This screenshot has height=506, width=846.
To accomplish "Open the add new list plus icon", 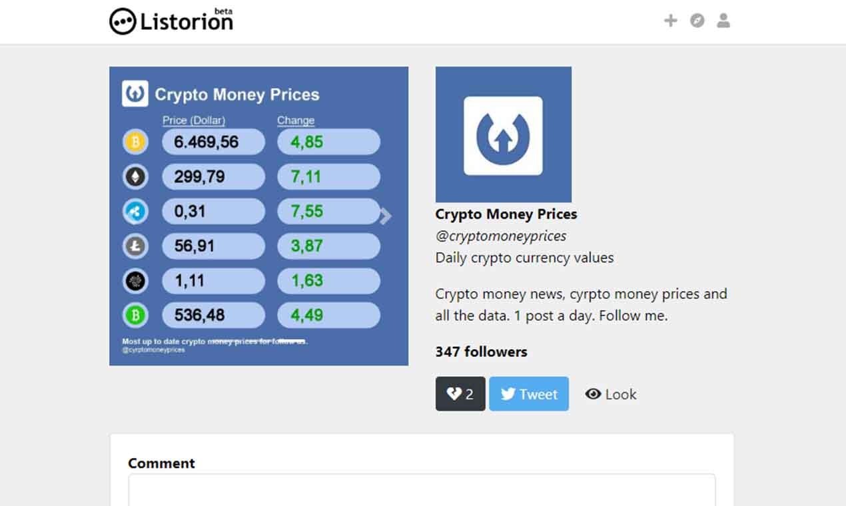I will [x=670, y=21].
